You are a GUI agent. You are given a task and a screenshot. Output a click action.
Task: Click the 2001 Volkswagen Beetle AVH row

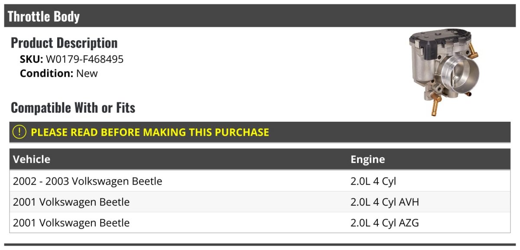click(x=71, y=202)
